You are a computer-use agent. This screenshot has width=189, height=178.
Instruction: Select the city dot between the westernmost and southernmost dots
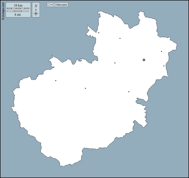pos(85,88)
